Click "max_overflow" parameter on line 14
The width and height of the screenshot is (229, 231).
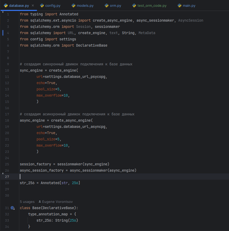(x=49, y=96)
